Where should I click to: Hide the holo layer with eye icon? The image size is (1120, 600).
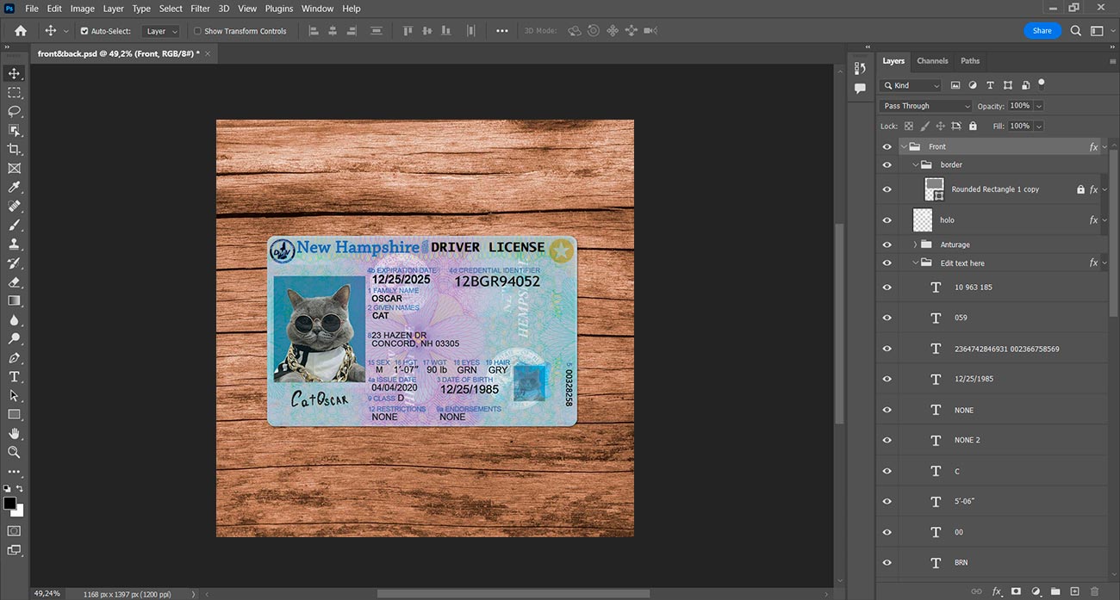887,220
